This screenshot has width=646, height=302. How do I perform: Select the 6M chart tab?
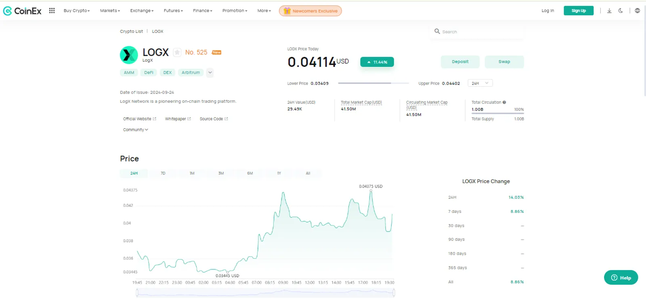pos(250,173)
